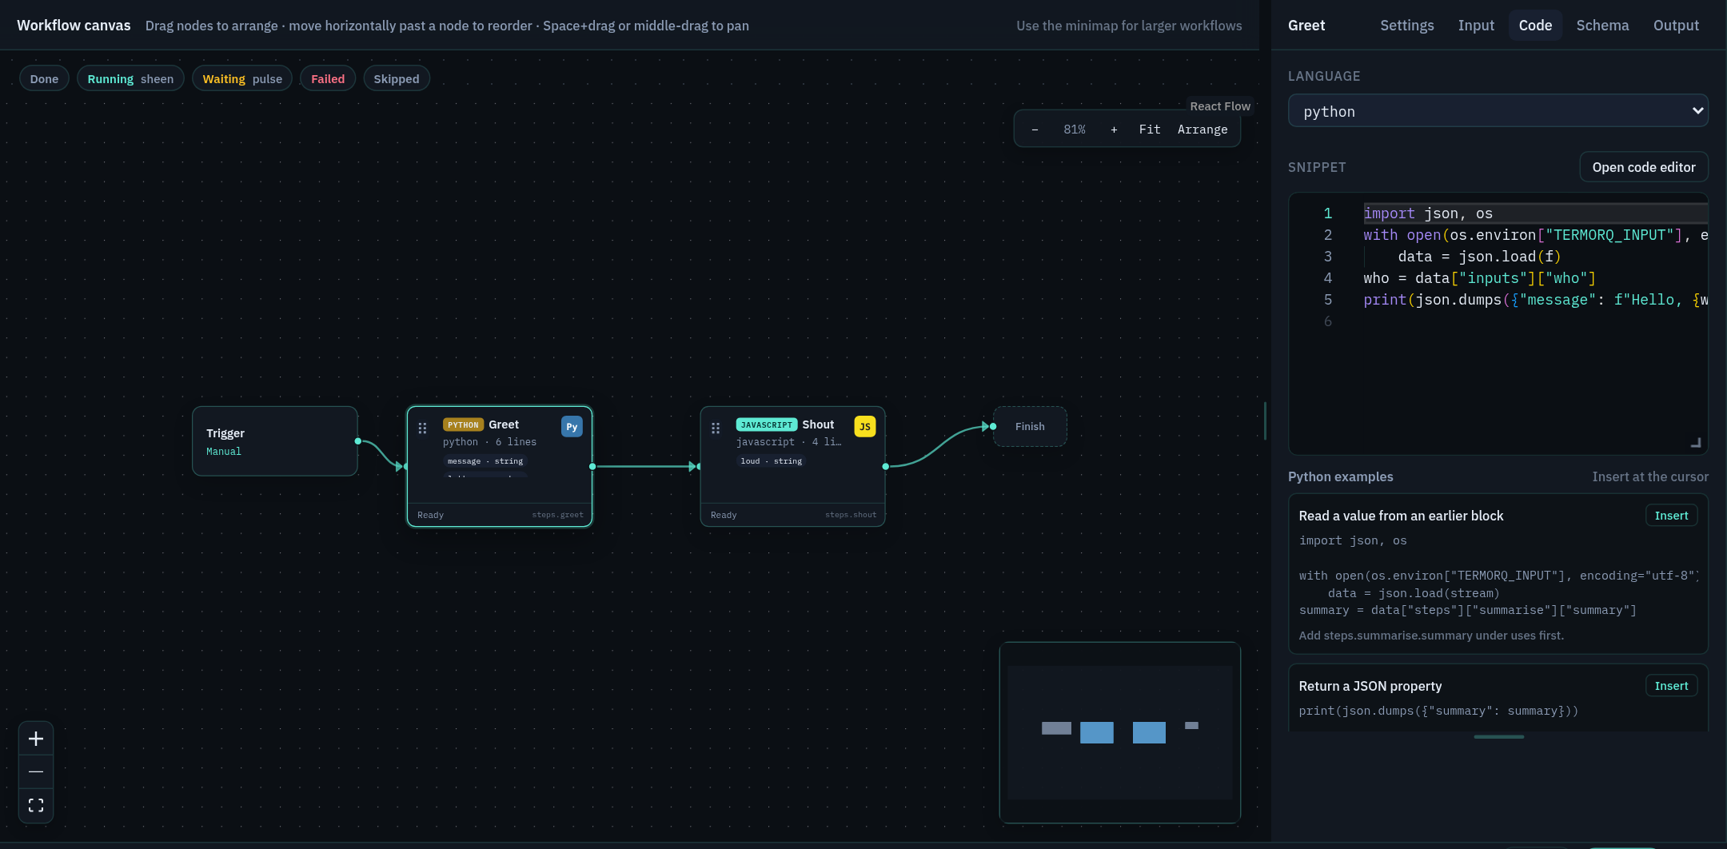Click the code editor resize corner handle

click(x=1696, y=442)
